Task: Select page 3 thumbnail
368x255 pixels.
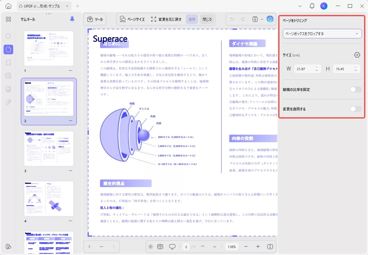Action: tap(49, 148)
